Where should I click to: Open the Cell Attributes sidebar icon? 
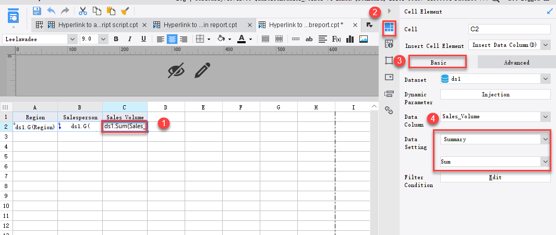389,44
